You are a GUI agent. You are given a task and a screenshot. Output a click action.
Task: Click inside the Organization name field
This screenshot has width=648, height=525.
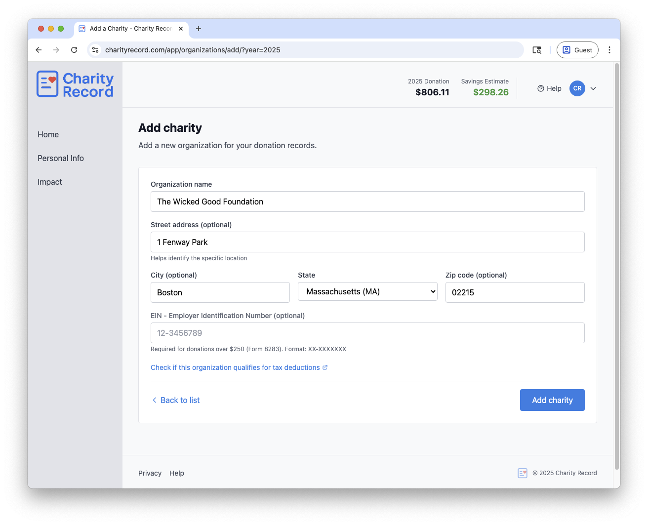[x=367, y=202]
